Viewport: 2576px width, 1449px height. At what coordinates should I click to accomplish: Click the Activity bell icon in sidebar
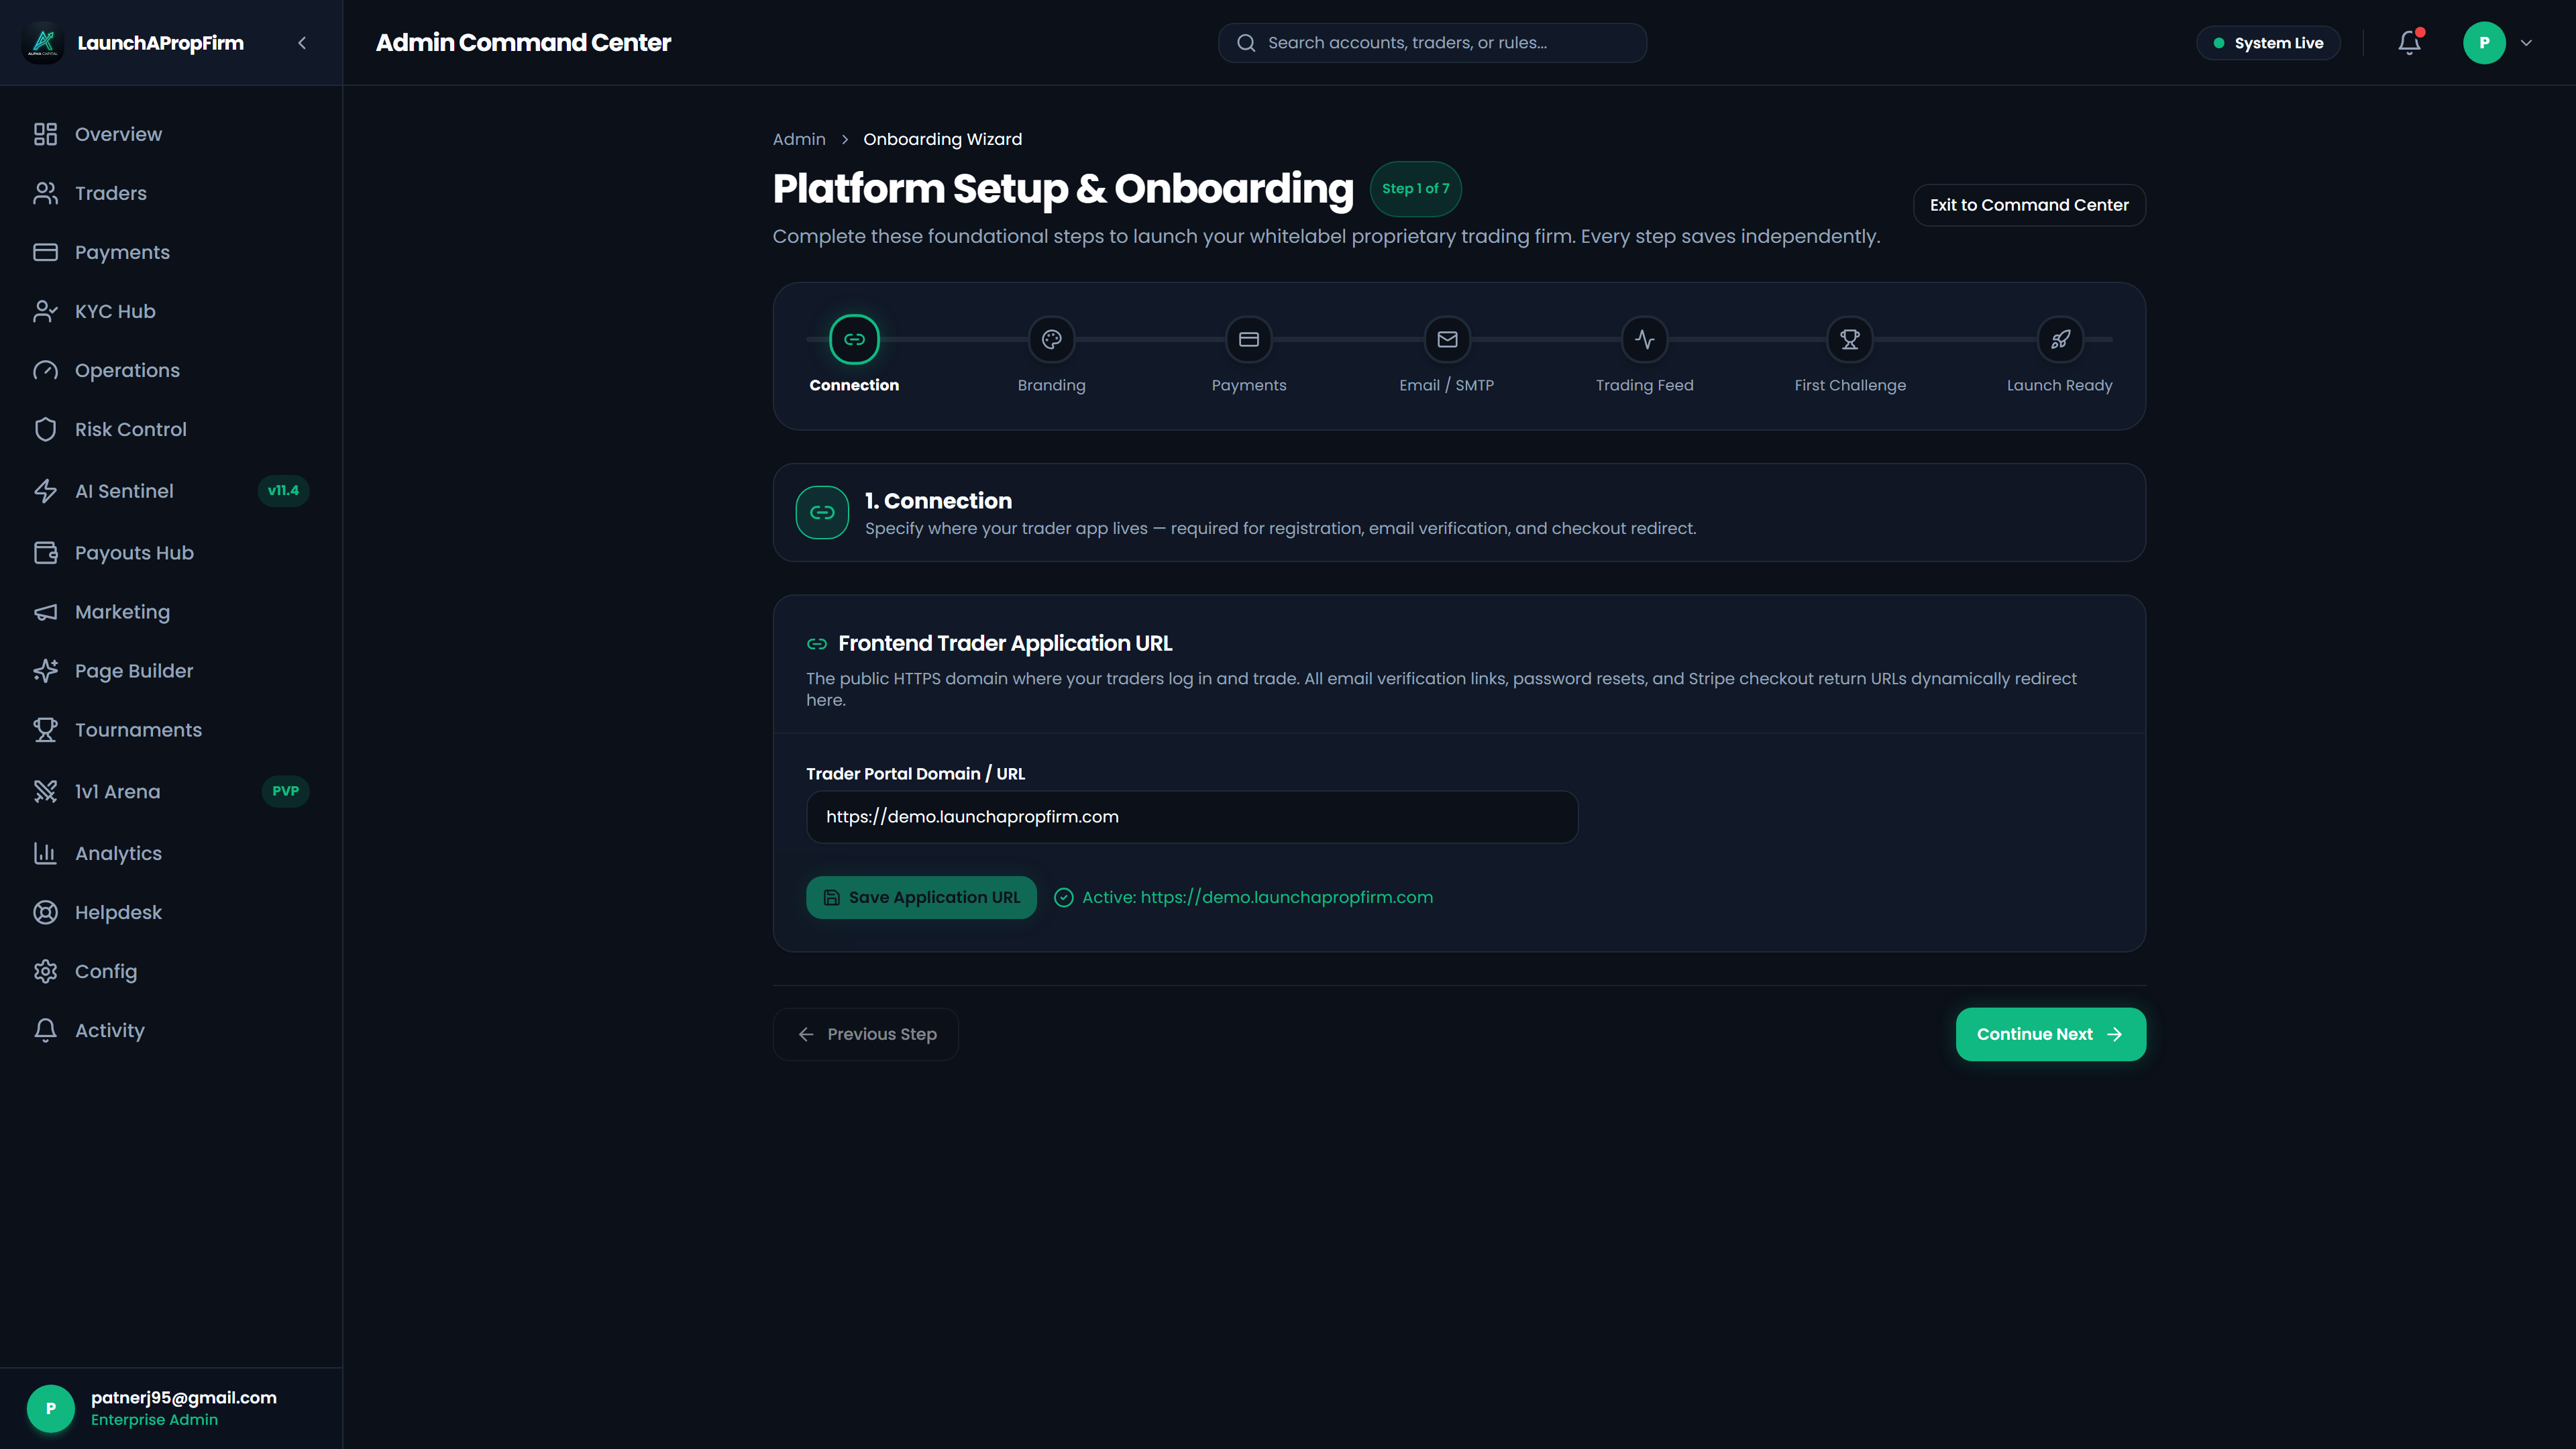pos(45,1030)
